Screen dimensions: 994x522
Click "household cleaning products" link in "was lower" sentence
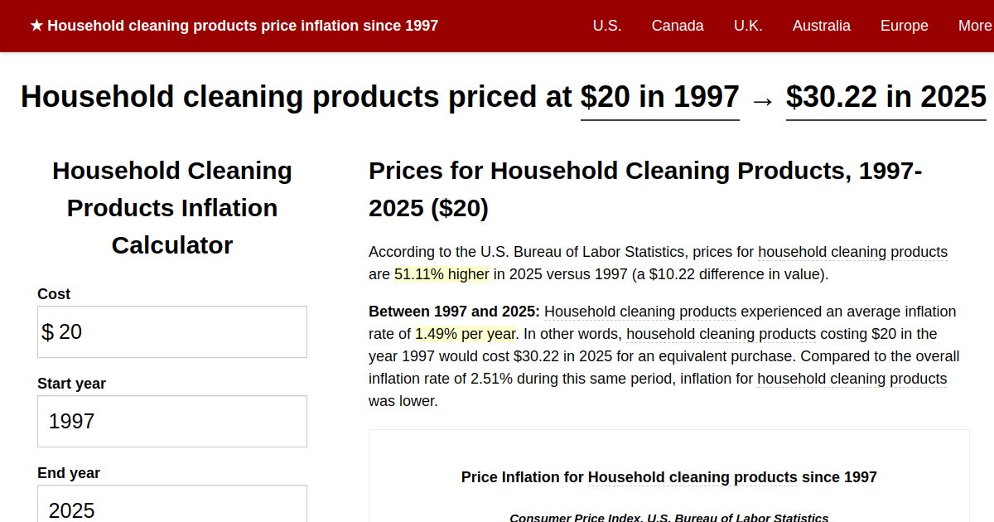[852, 379]
